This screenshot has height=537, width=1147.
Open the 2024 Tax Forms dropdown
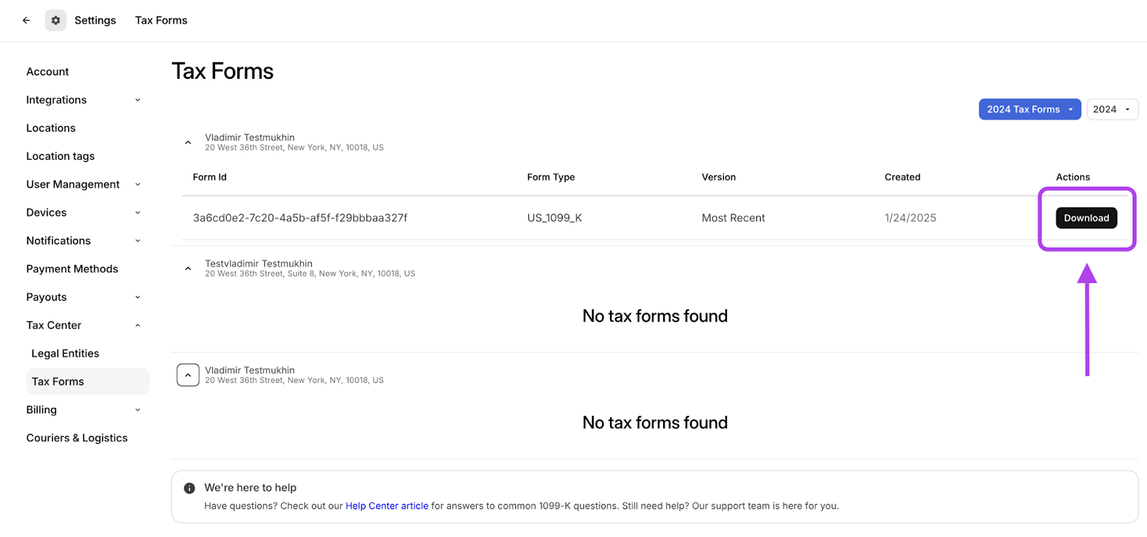[x=1029, y=110]
